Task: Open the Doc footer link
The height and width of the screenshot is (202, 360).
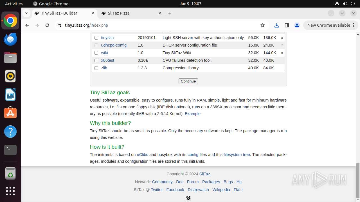Action: pos(180,182)
